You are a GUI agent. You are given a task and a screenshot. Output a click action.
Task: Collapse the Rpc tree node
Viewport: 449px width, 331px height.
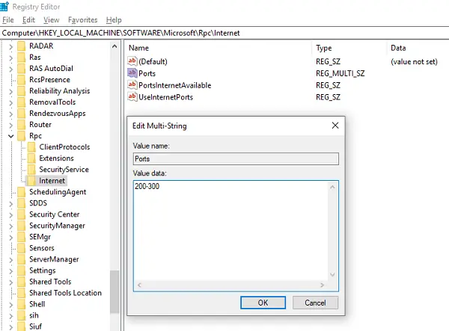(10, 136)
